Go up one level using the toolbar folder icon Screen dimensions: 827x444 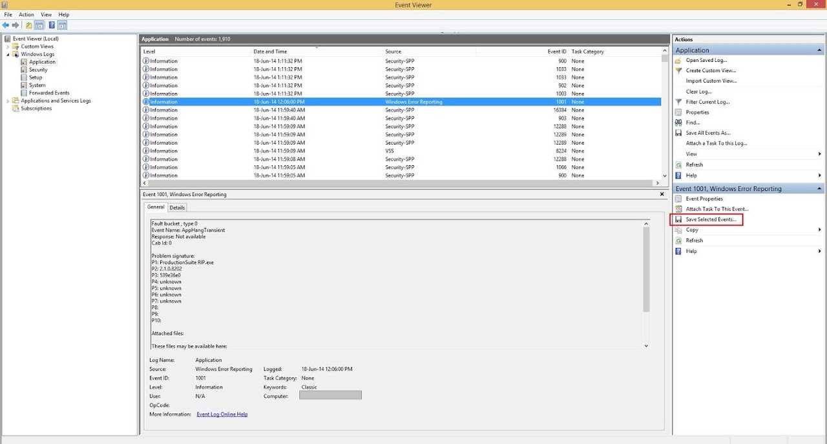(28, 25)
